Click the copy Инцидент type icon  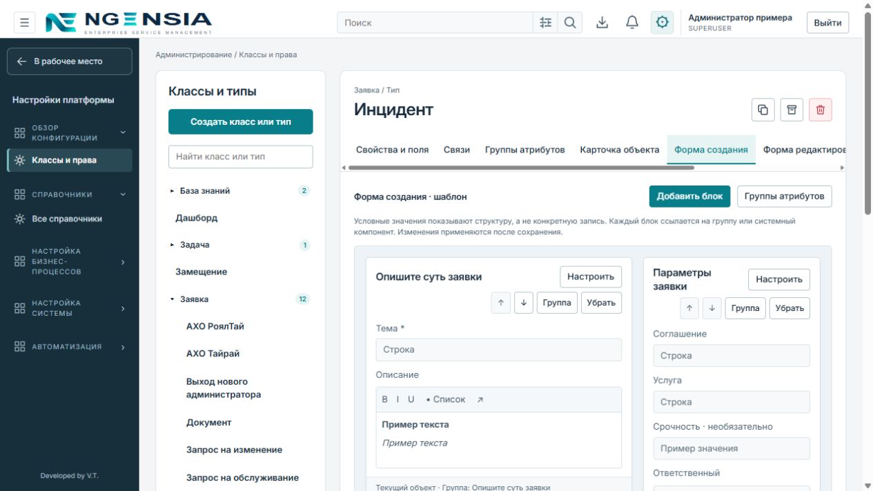[x=763, y=110]
